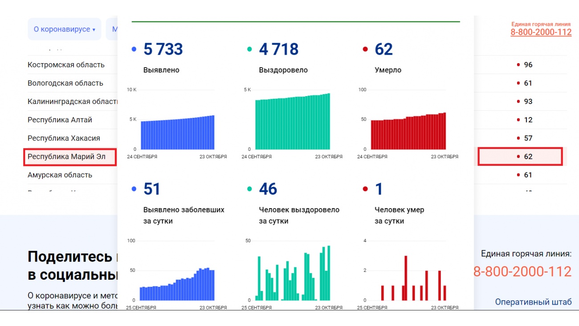Select Республика Алтай region
Image resolution: width=579 pixels, height=326 pixels.
coord(60,120)
